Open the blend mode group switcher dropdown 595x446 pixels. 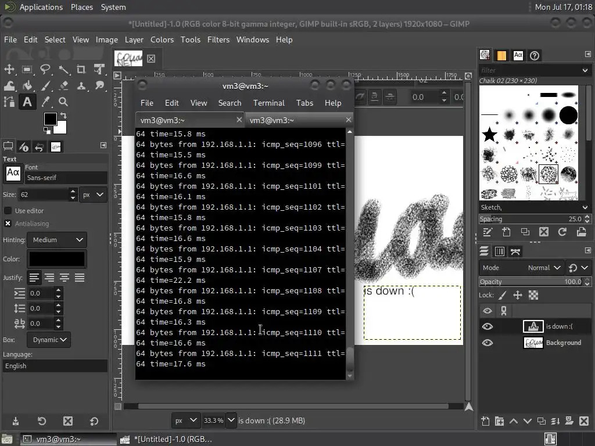[578, 268]
